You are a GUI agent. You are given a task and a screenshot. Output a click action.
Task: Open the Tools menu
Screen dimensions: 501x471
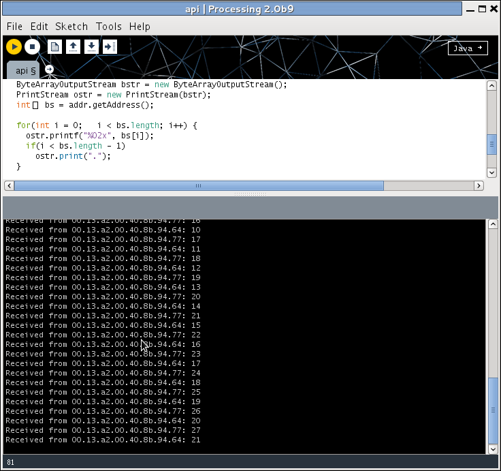pyautogui.click(x=109, y=27)
